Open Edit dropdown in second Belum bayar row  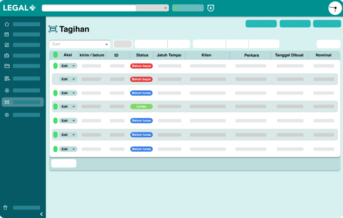pos(68,79)
